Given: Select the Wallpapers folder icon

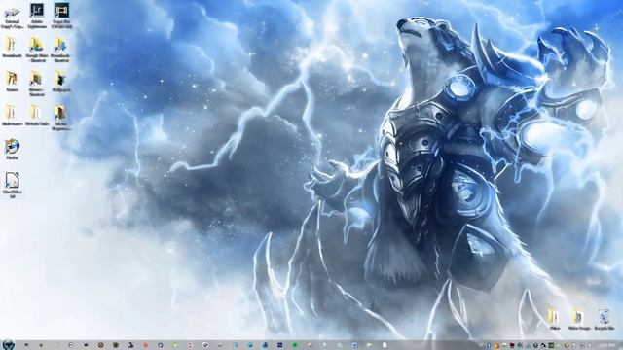Looking at the screenshot, I should coord(60,82).
